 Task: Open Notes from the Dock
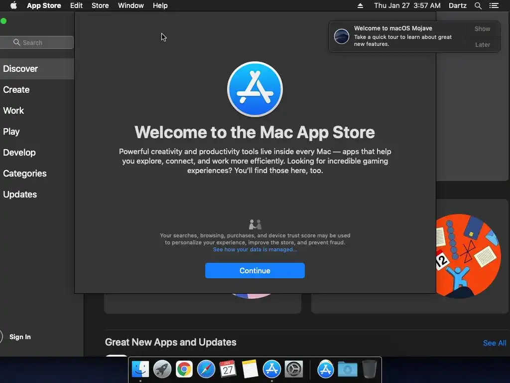point(250,370)
